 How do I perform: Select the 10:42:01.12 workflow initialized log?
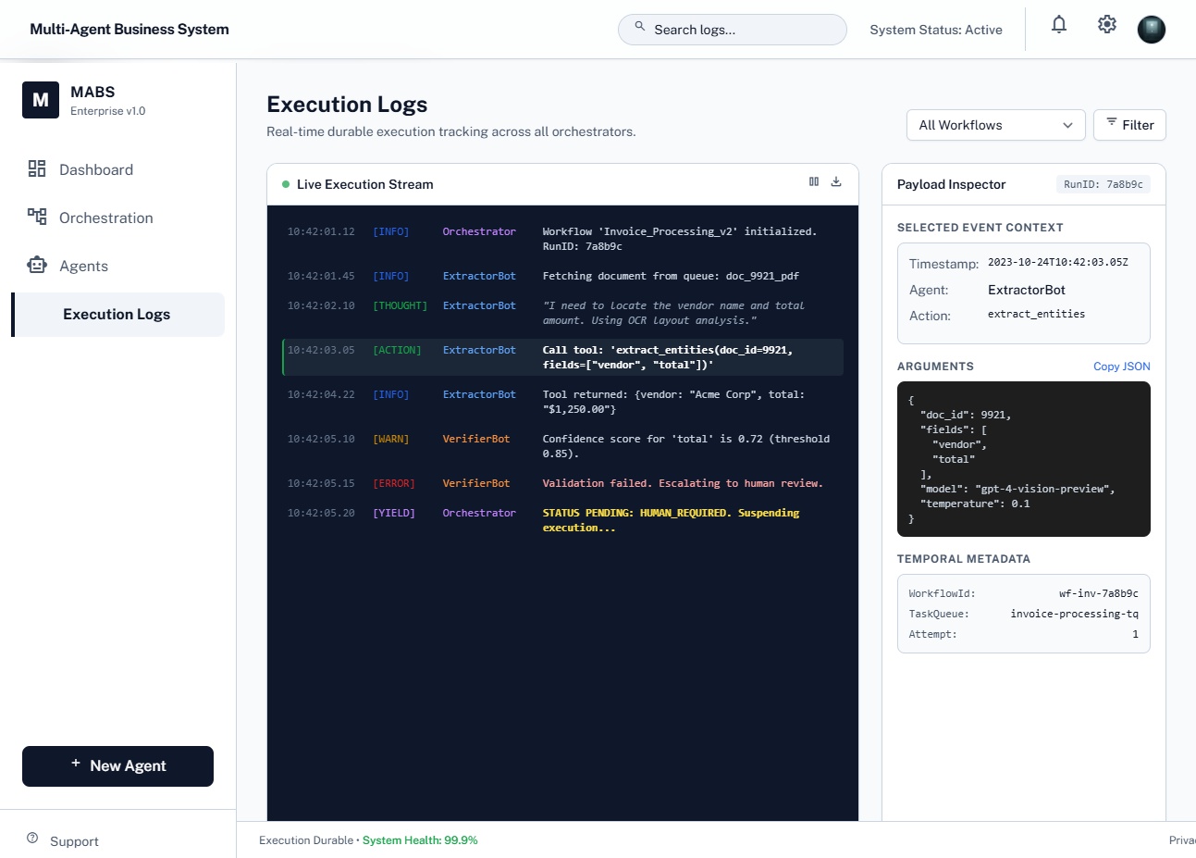[x=562, y=239]
